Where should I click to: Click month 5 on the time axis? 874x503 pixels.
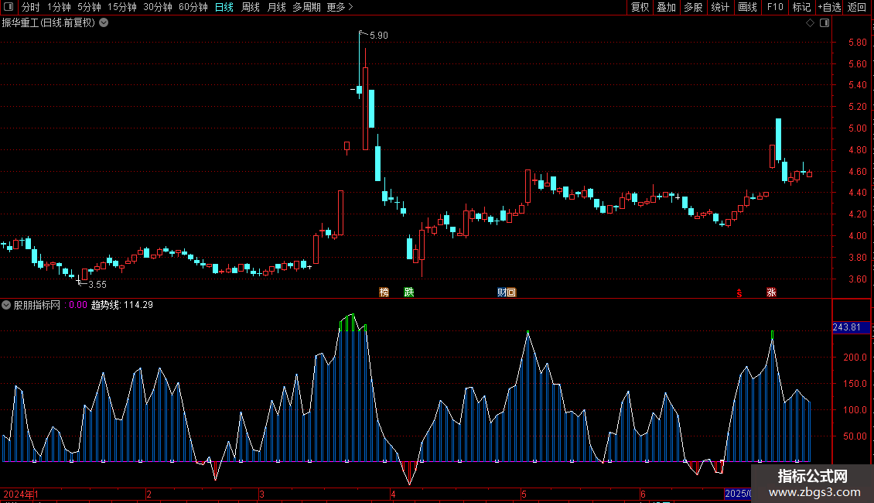coord(524,494)
